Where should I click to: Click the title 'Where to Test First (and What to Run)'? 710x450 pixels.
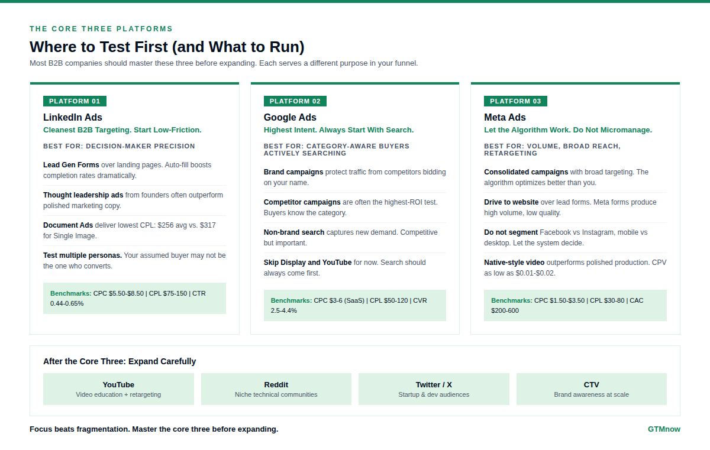[x=167, y=47]
